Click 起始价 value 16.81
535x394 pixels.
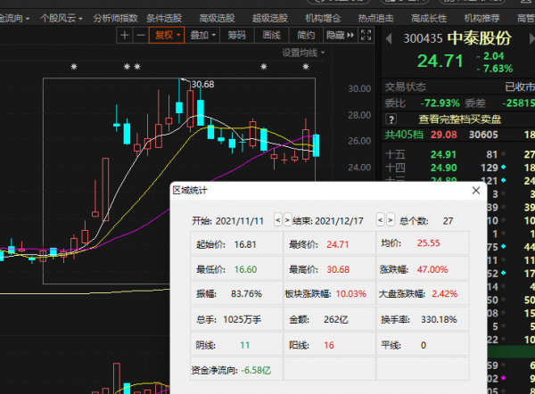[x=245, y=244]
